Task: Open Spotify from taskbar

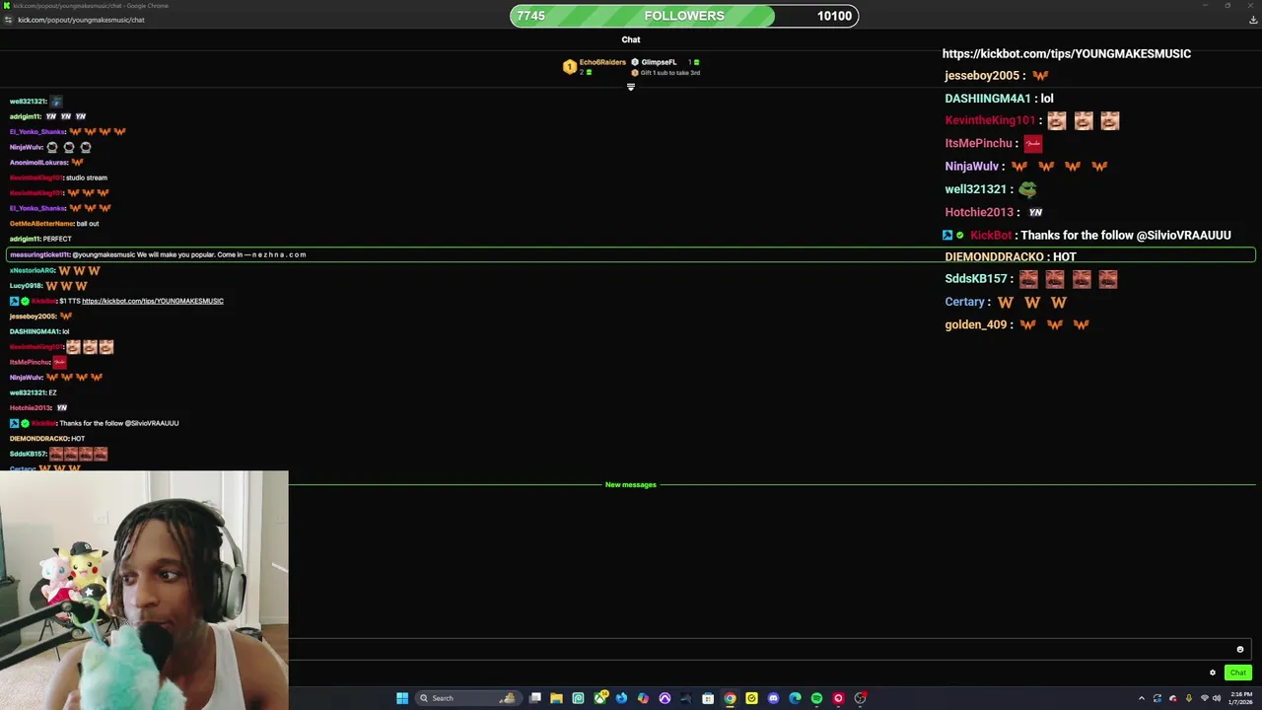Action: [x=816, y=698]
